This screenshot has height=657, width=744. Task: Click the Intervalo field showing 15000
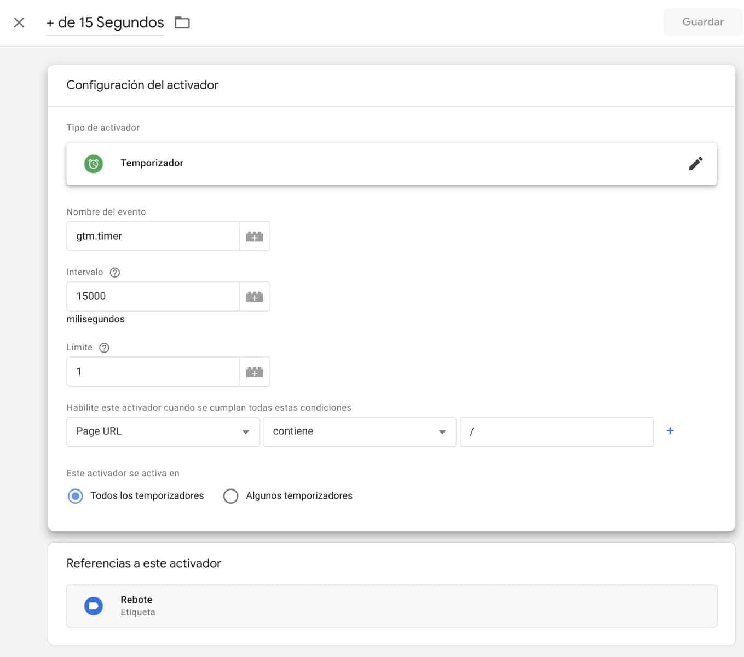click(153, 296)
